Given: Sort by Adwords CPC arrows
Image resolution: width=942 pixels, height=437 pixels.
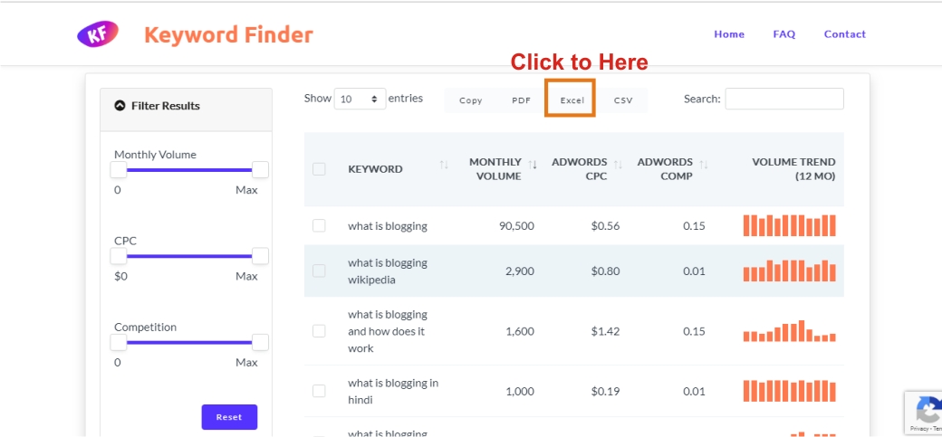Looking at the screenshot, I should click(x=618, y=165).
